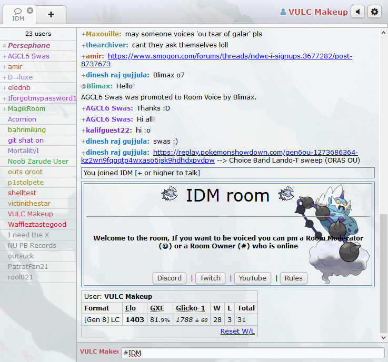Select user NU PB Records in list

coord(38,246)
